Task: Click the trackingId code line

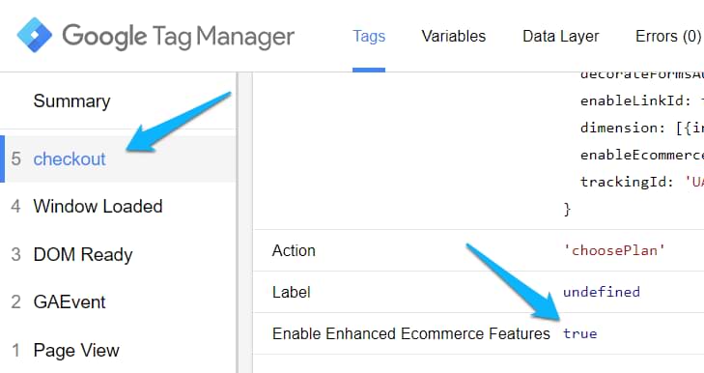Action: tap(641, 182)
